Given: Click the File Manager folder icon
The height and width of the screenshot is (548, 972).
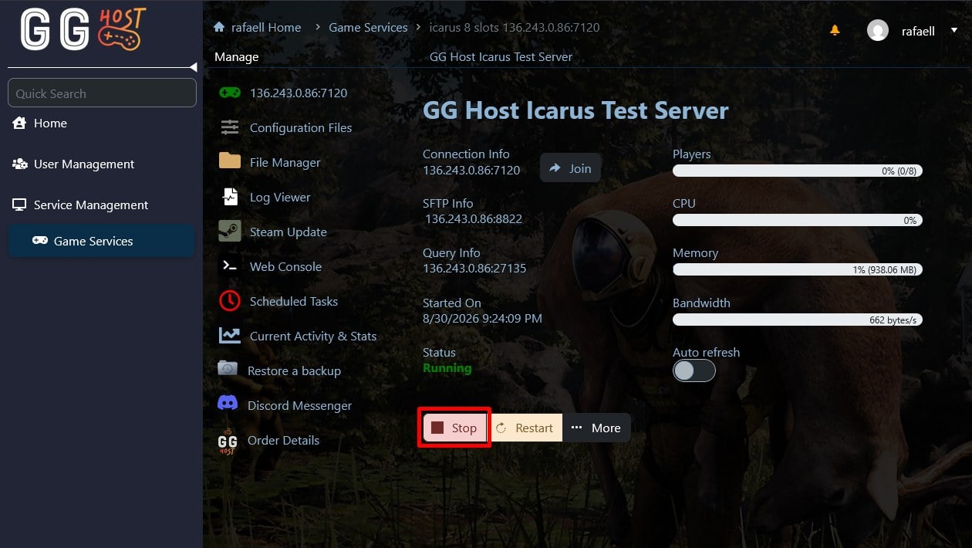Looking at the screenshot, I should [230, 161].
